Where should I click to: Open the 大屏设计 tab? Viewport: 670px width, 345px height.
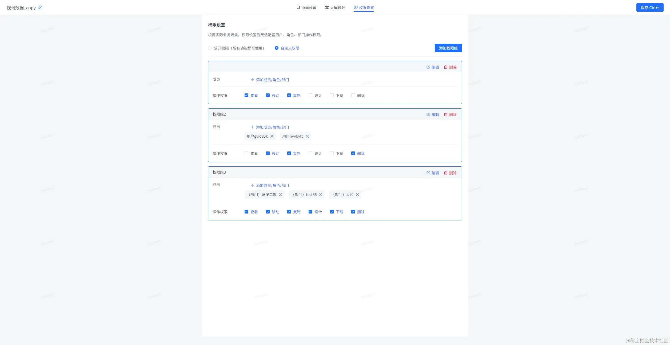pos(335,8)
